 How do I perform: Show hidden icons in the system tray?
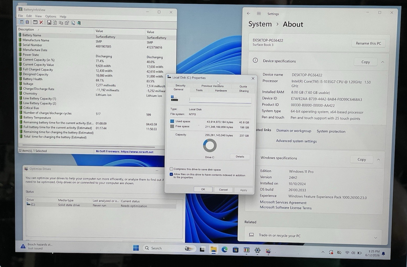[323, 252]
